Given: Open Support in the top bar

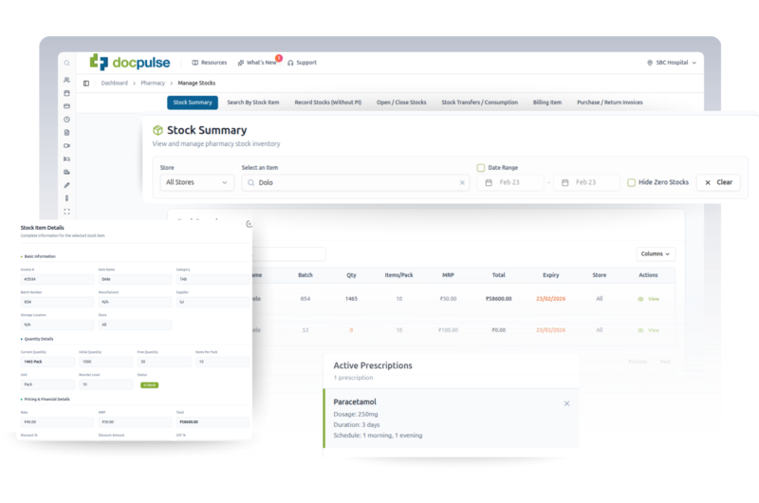Looking at the screenshot, I should (302, 63).
